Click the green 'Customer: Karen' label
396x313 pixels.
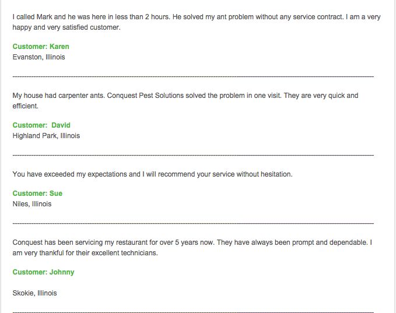[x=41, y=47]
